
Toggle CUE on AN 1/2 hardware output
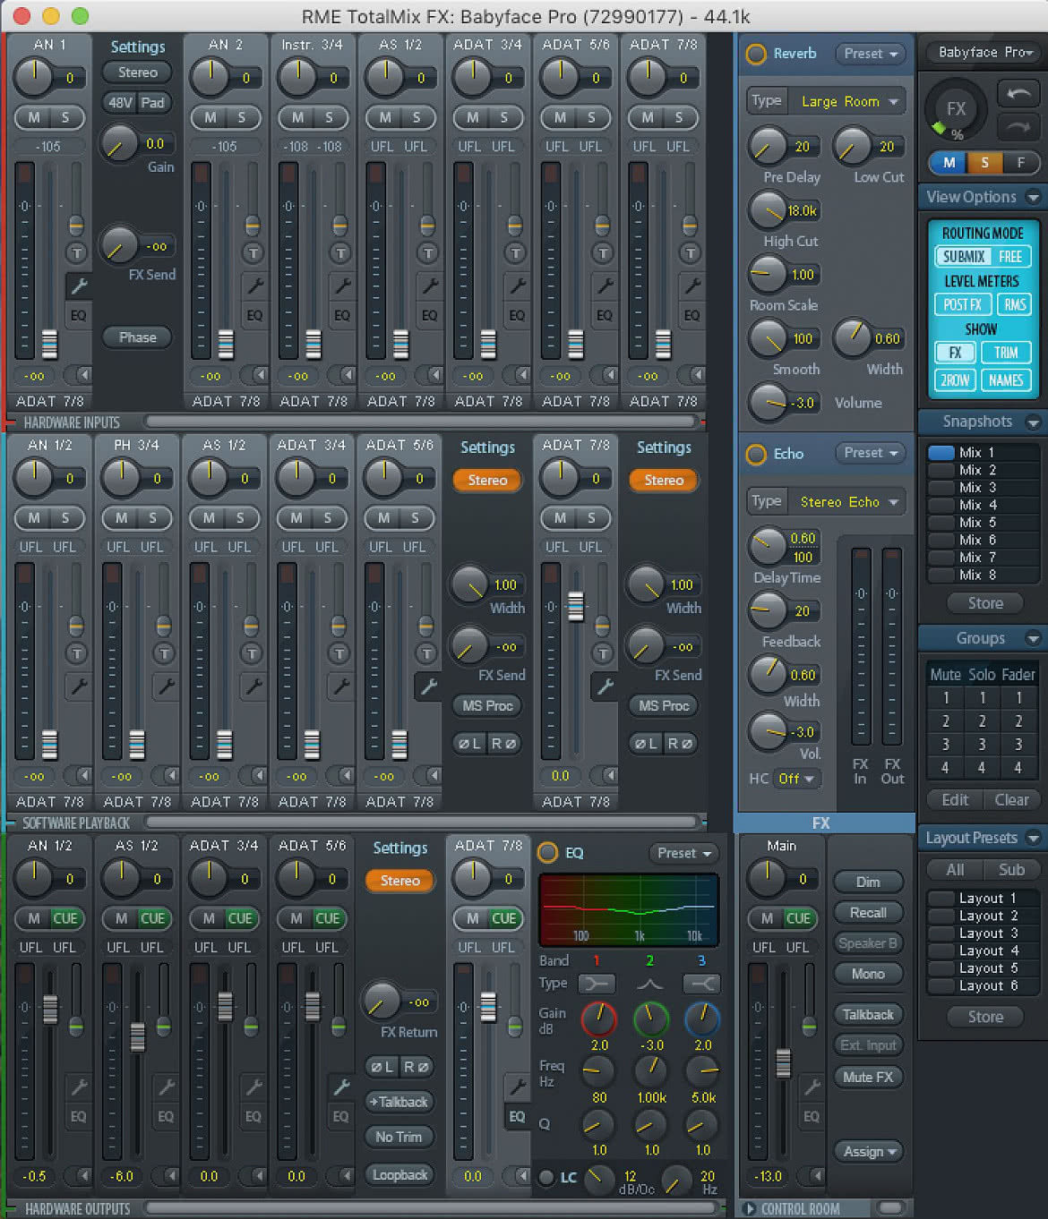(x=65, y=918)
